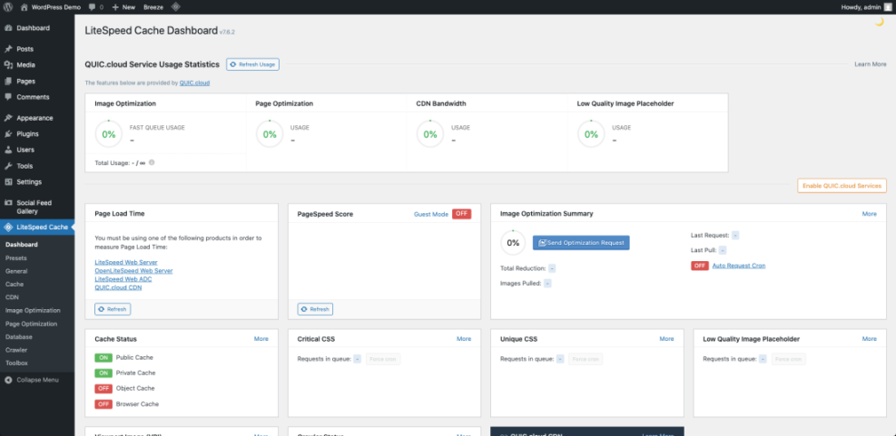Image resolution: width=896 pixels, height=436 pixels.
Task: Click Auto Request Cron link
Action: (x=739, y=266)
